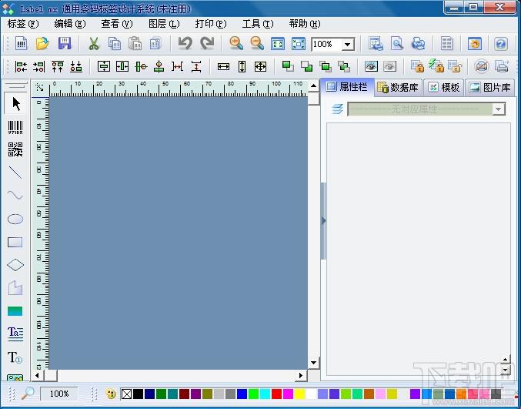Expand the 无对应属性 property dropdown
The image size is (521, 409).
pos(499,109)
